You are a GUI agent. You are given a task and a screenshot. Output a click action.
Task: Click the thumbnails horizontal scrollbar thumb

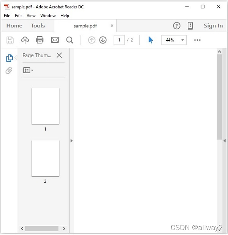[41, 229]
